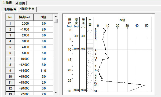
Task: Click the elevation cell showing -5.000
Action: click(x=24, y=53)
